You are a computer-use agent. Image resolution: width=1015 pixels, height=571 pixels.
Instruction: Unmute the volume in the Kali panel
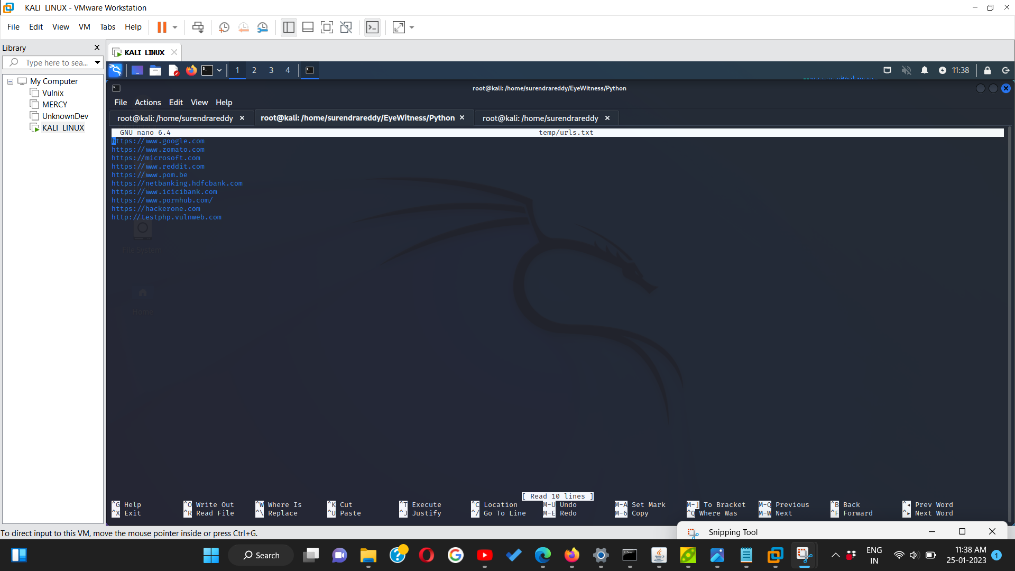(906, 70)
